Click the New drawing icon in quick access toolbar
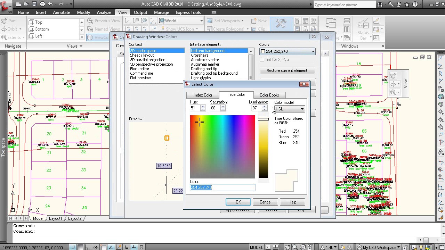Screen dimensions: 445x250 (x=18, y=4)
